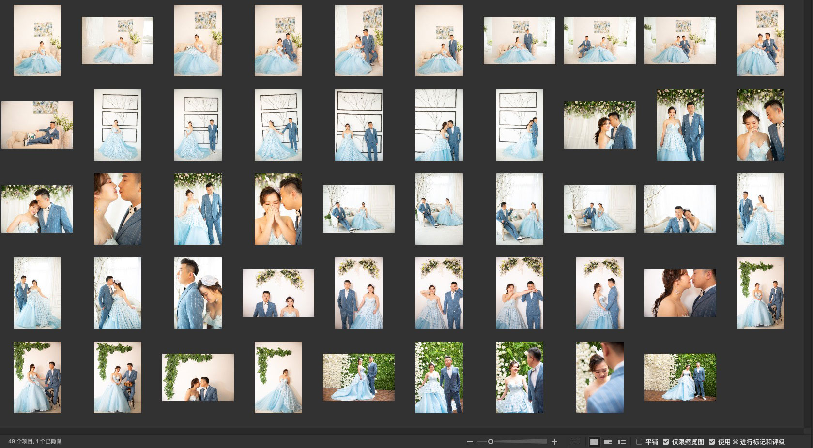Select landscape headshot under the floral arch
The height and width of the screenshot is (448, 813).
278,293
